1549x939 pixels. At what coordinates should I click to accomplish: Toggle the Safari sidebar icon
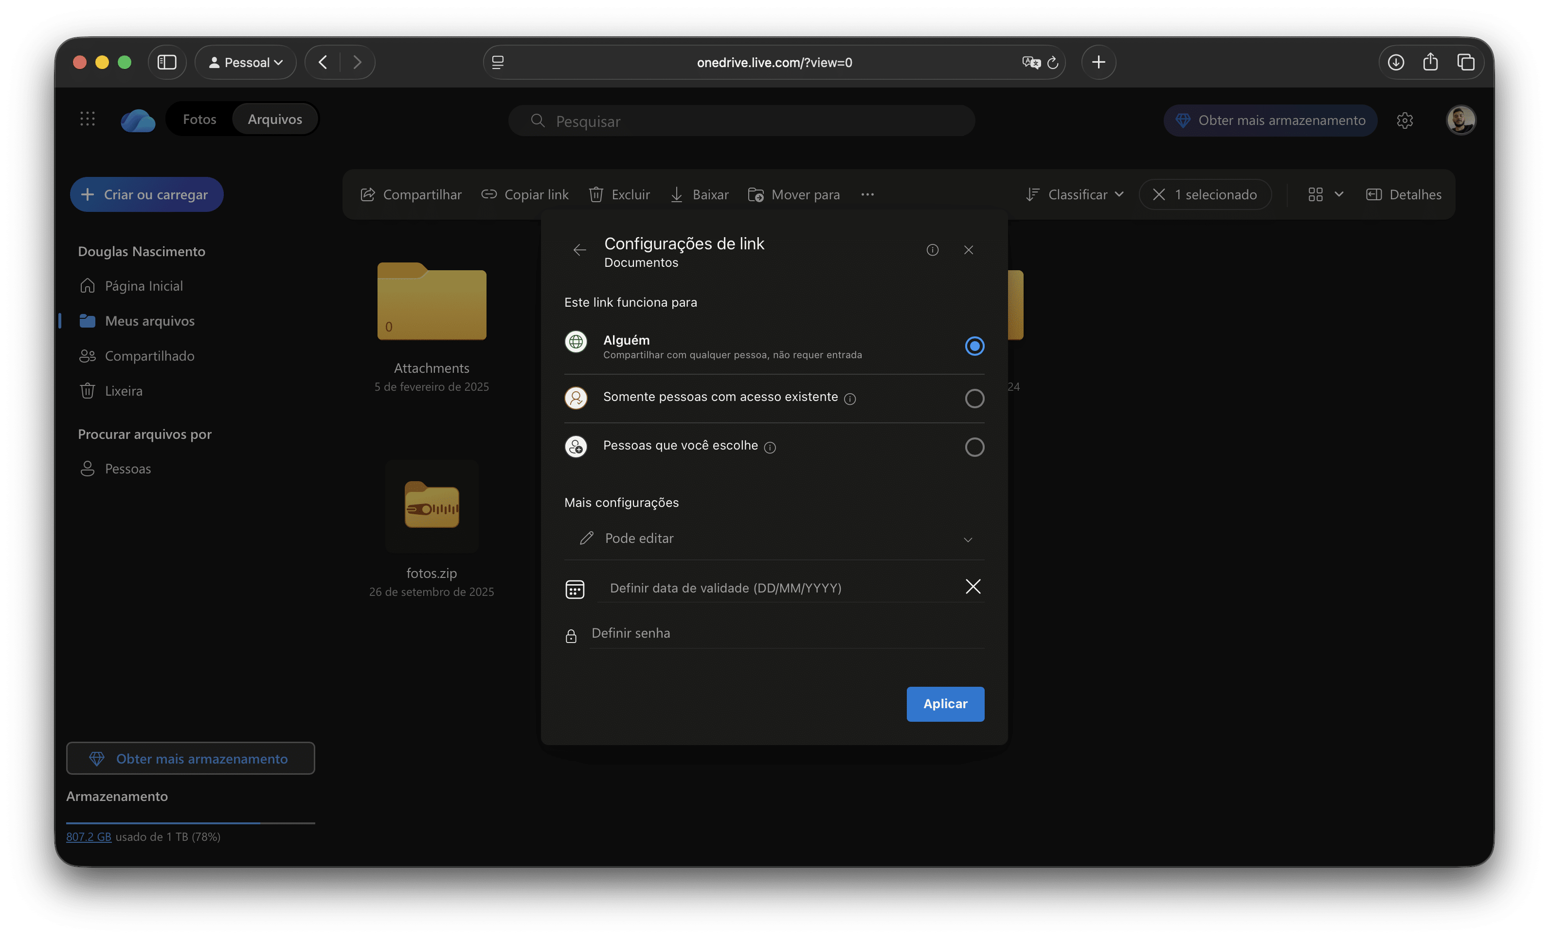point(166,62)
